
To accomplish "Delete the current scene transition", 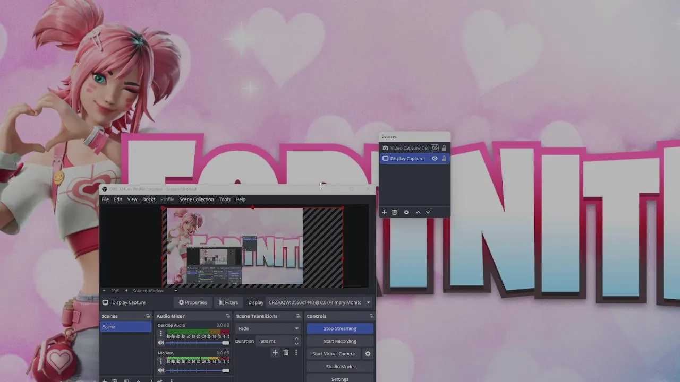I will 286,352.
